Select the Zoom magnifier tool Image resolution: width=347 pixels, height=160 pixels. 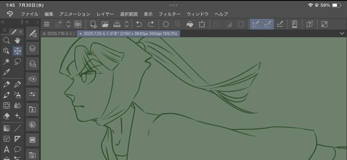click(x=7, y=41)
